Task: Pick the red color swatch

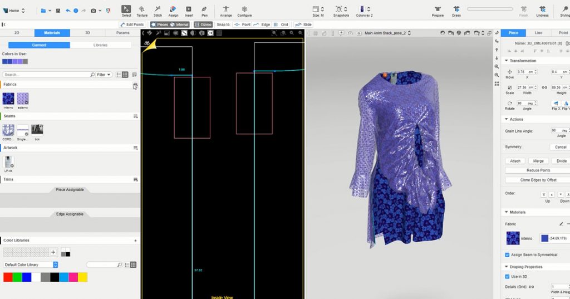Action: click(8, 277)
